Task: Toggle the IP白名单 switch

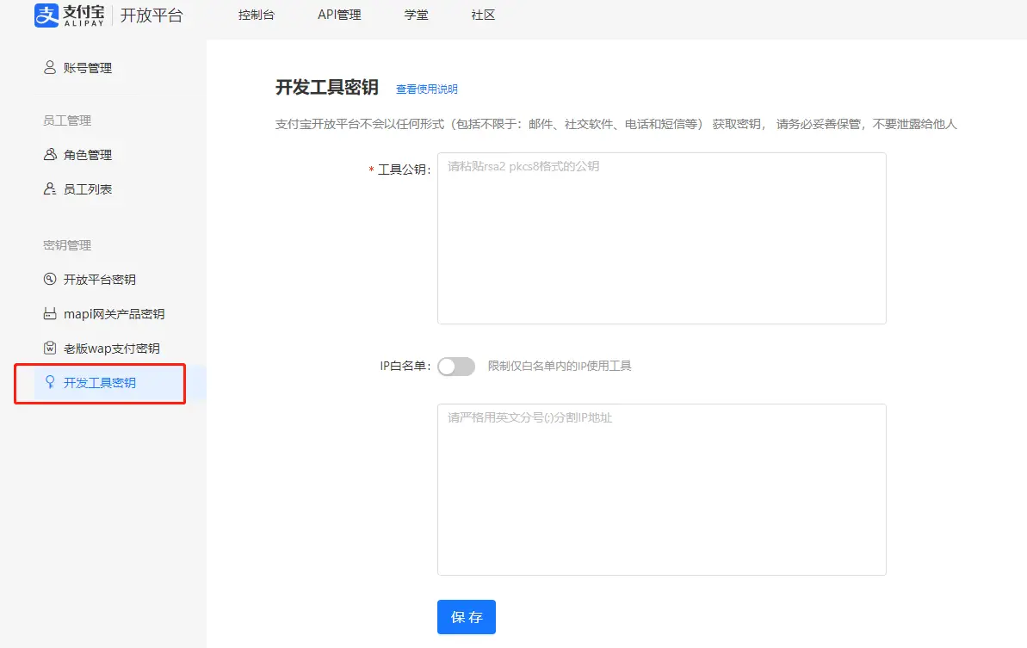Action: 456,367
